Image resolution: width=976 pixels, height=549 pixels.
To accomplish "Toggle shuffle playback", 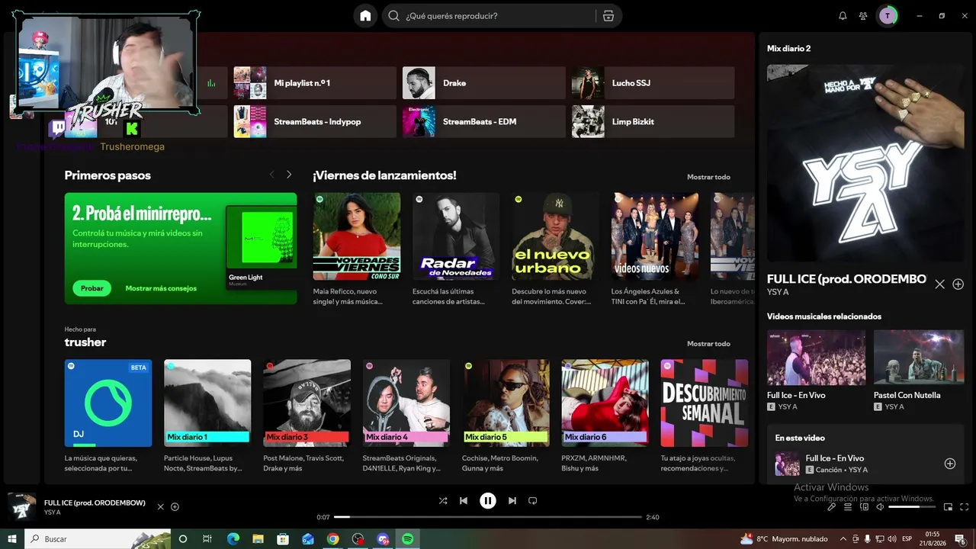I will tap(443, 501).
